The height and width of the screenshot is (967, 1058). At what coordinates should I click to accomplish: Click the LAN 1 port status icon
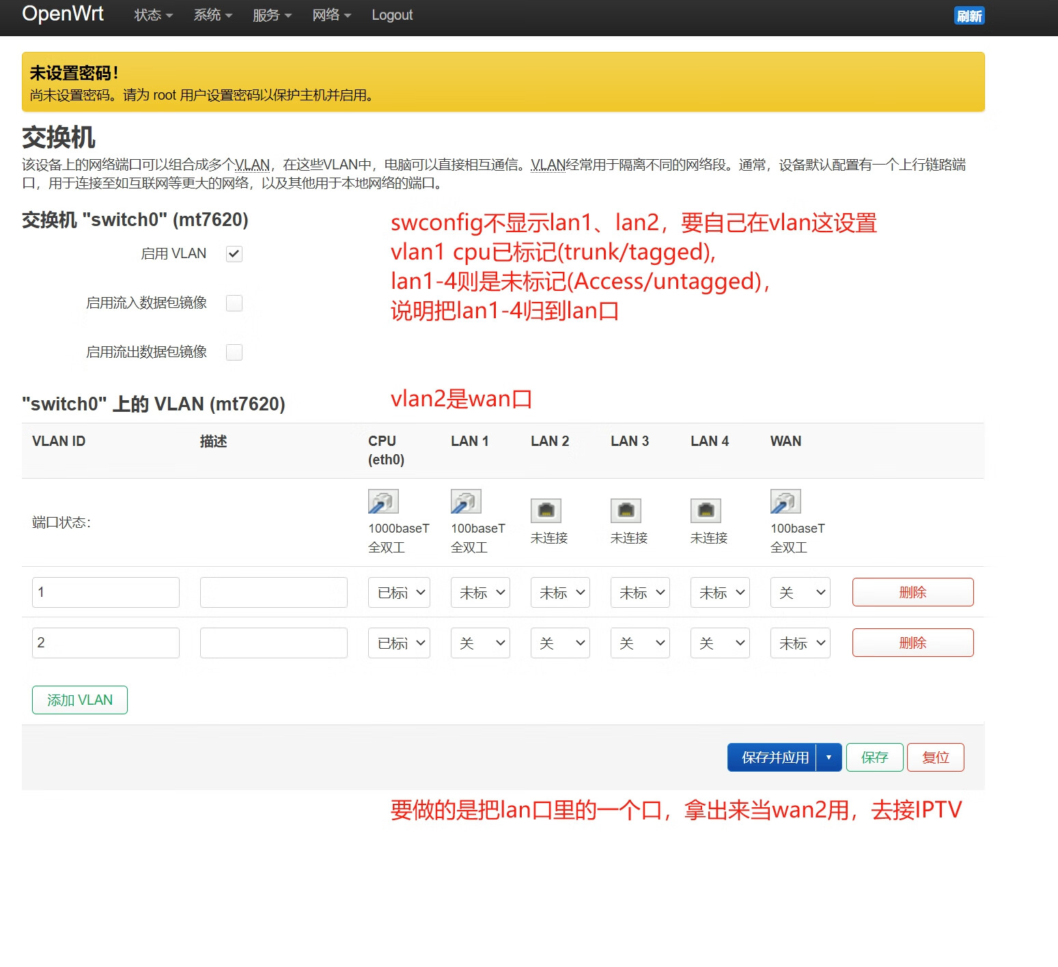tap(465, 502)
